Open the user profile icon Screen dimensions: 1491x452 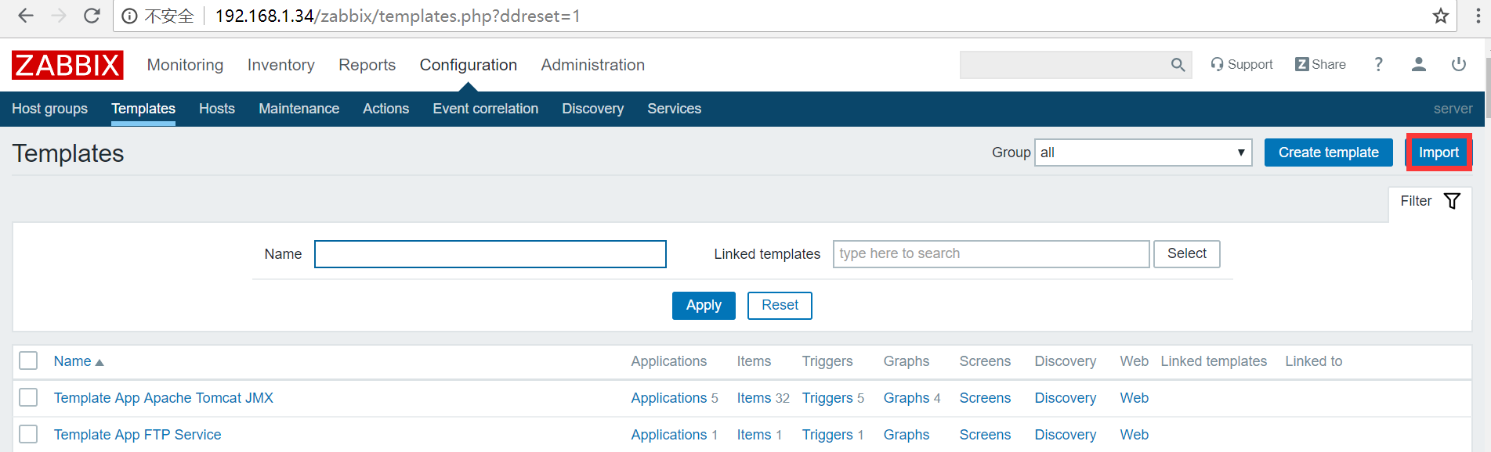click(x=1418, y=64)
